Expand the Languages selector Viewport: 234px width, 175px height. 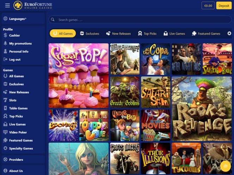click(x=18, y=19)
